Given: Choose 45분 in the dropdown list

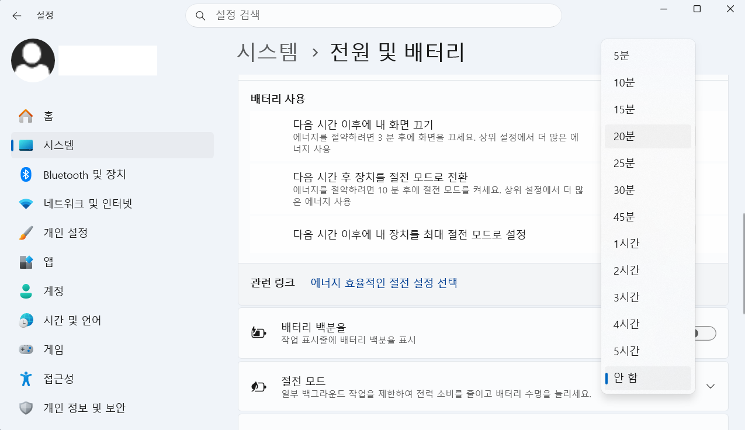Looking at the screenshot, I should (648, 217).
